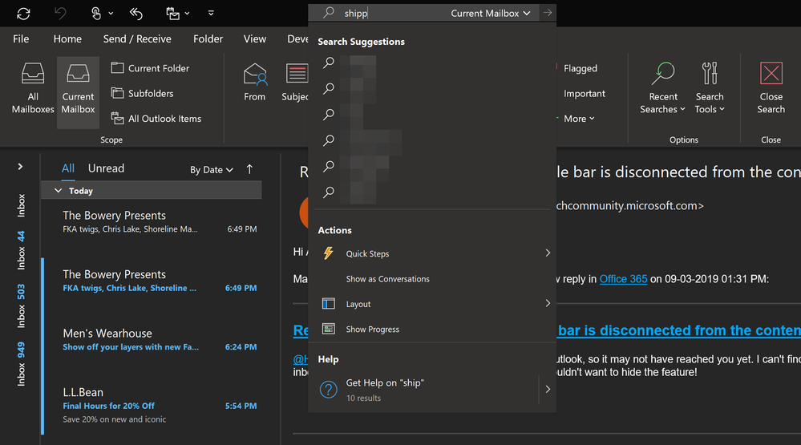This screenshot has width=801, height=445.
Task: Click the Reply All arrows icon
Action: tap(136, 14)
